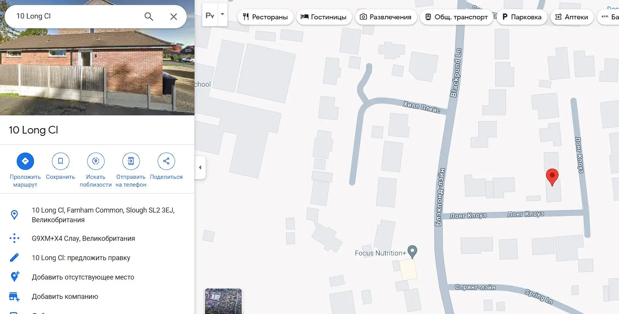Image resolution: width=619 pixels, height=314 pixels.
Task: Select the Гостиницы filter chip
Action: point(324,17)
